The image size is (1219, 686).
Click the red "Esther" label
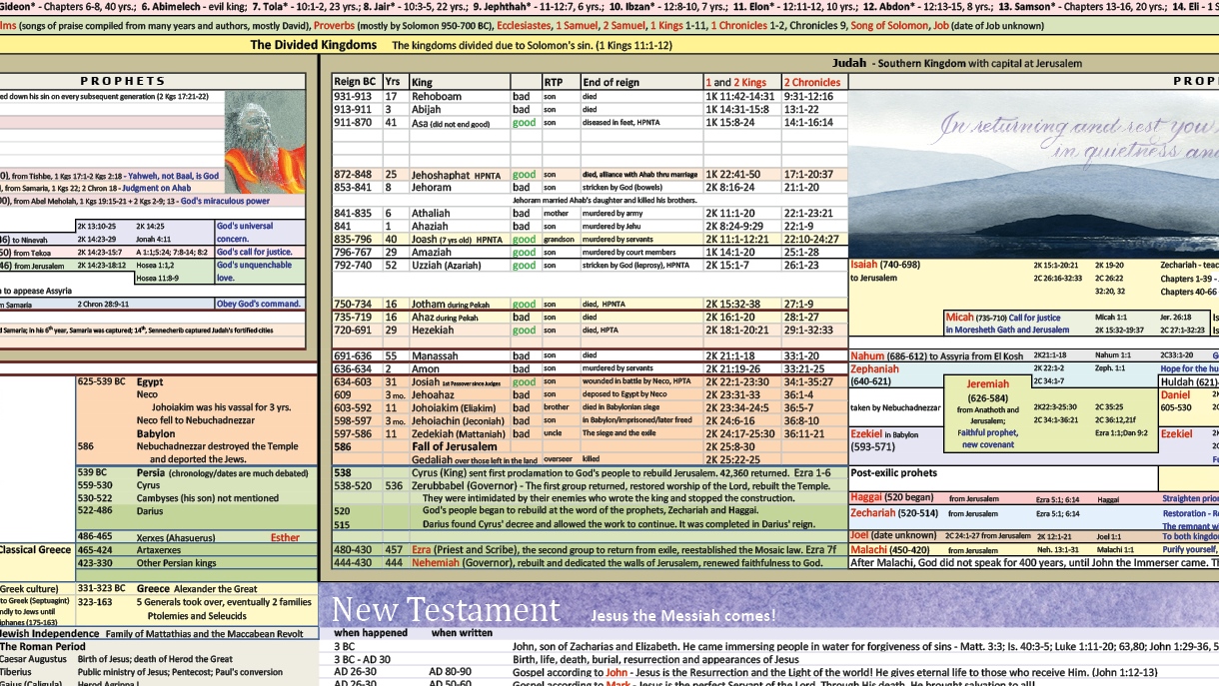[285, 537]
